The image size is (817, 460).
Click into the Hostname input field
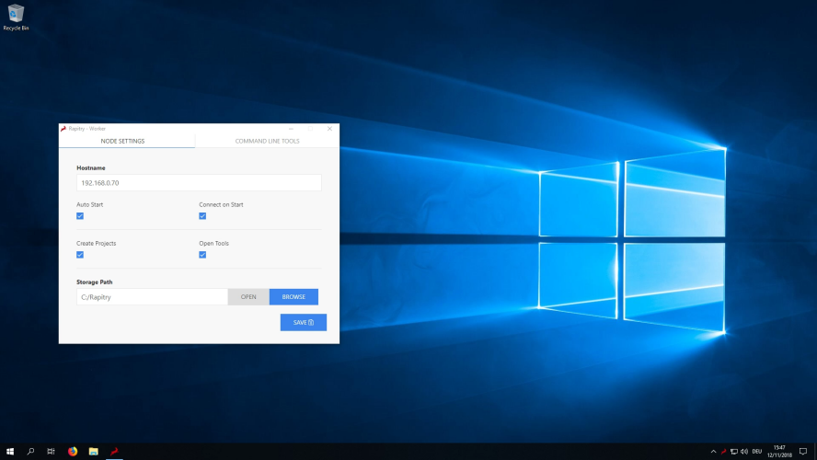[199, 183]
